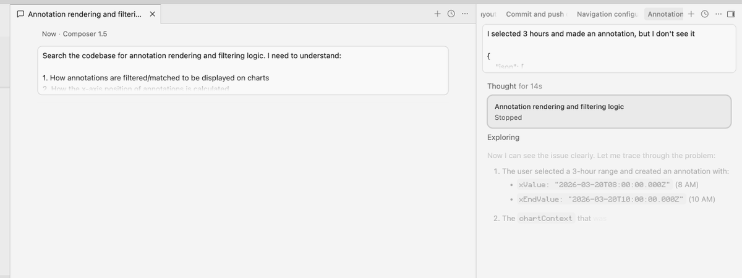
Task: Expand the Thought for 14s section
Action: click(514, 86)
